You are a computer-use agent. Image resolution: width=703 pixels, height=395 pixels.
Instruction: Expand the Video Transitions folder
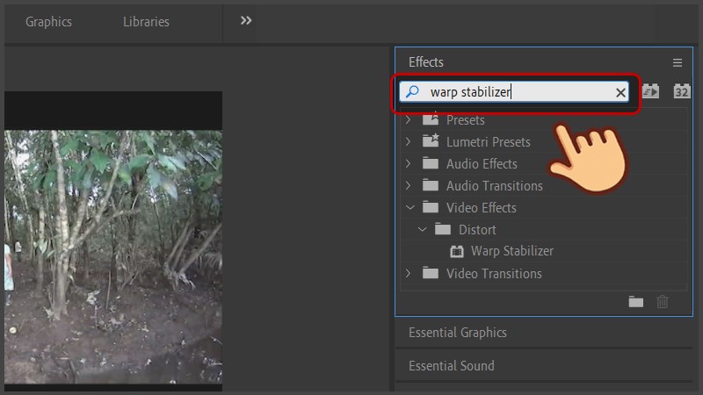click(408, 274)
